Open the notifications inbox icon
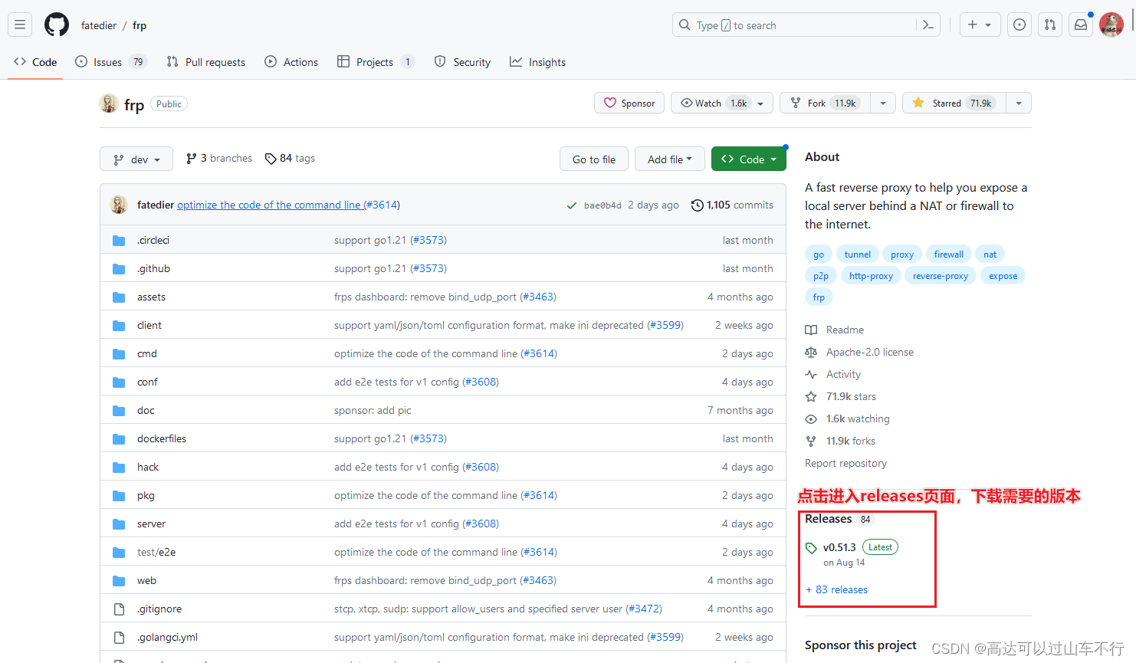1136x663 pixels. 1081,25
